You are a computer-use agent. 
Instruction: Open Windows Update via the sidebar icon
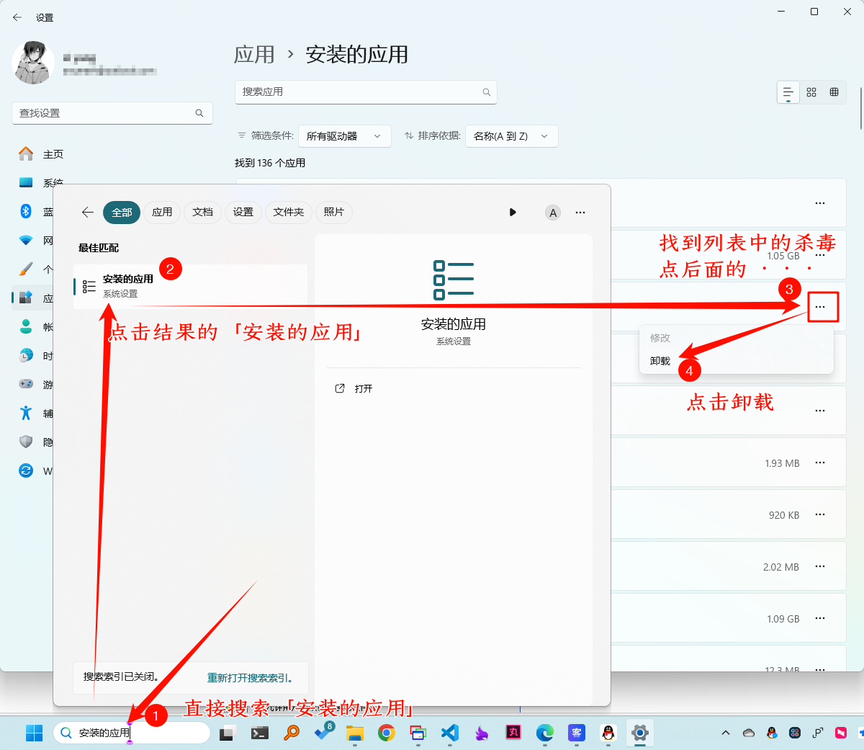click(26, 470)
